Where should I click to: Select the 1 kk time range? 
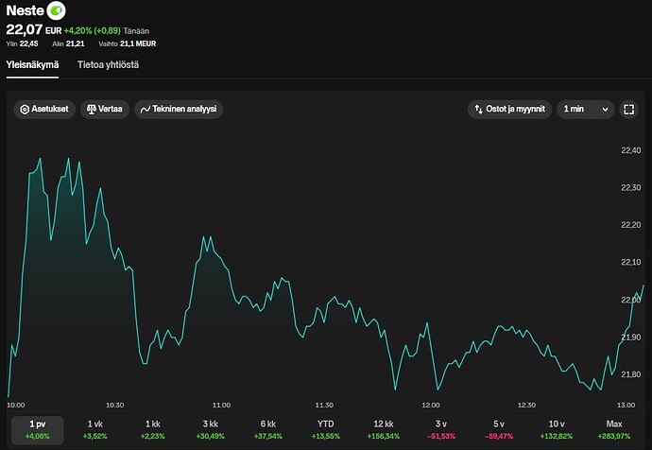click(152, 429)
